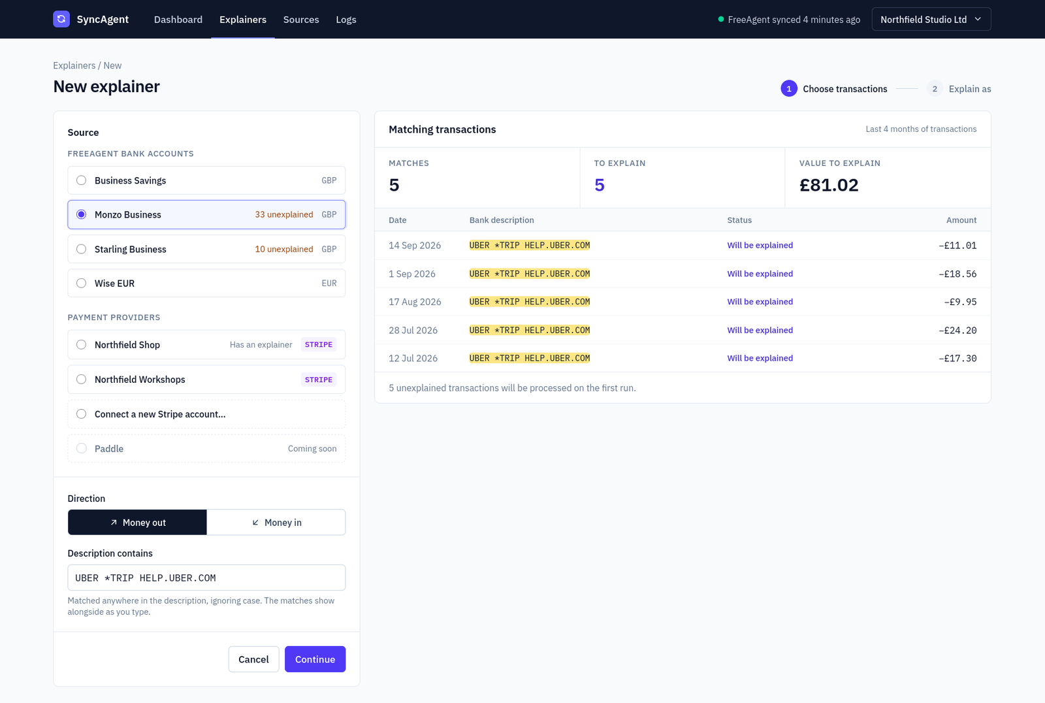Select the Connect a new Stripe account radio

click(x=81, y=414)
